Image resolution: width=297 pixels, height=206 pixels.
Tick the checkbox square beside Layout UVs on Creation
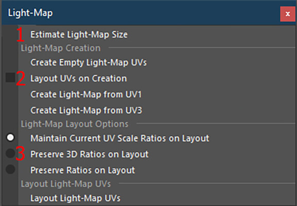point(10,77)
